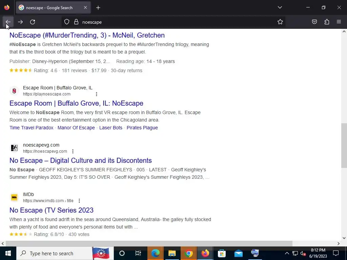Image resolution: width=347 pixels, height=260 pixels.
Task: Open the notification center icon
Action: (x=336, y=253)
